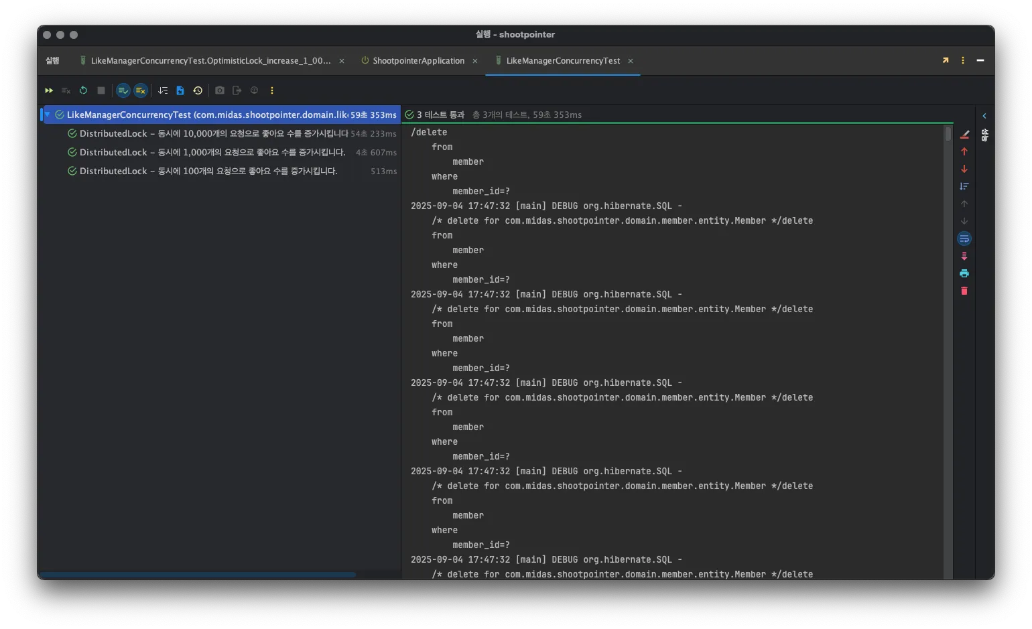This screenshot has height=629, width=1032.
Task: Click the camera snapshot icon
Action: 220,90
